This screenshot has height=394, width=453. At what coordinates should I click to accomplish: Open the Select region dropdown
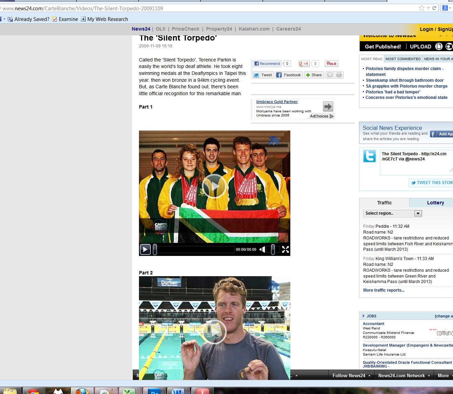(392, 213)
